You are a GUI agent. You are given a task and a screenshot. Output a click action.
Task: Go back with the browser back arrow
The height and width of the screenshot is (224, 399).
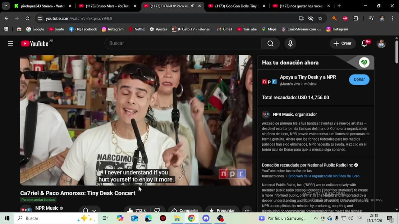(7, 18)
